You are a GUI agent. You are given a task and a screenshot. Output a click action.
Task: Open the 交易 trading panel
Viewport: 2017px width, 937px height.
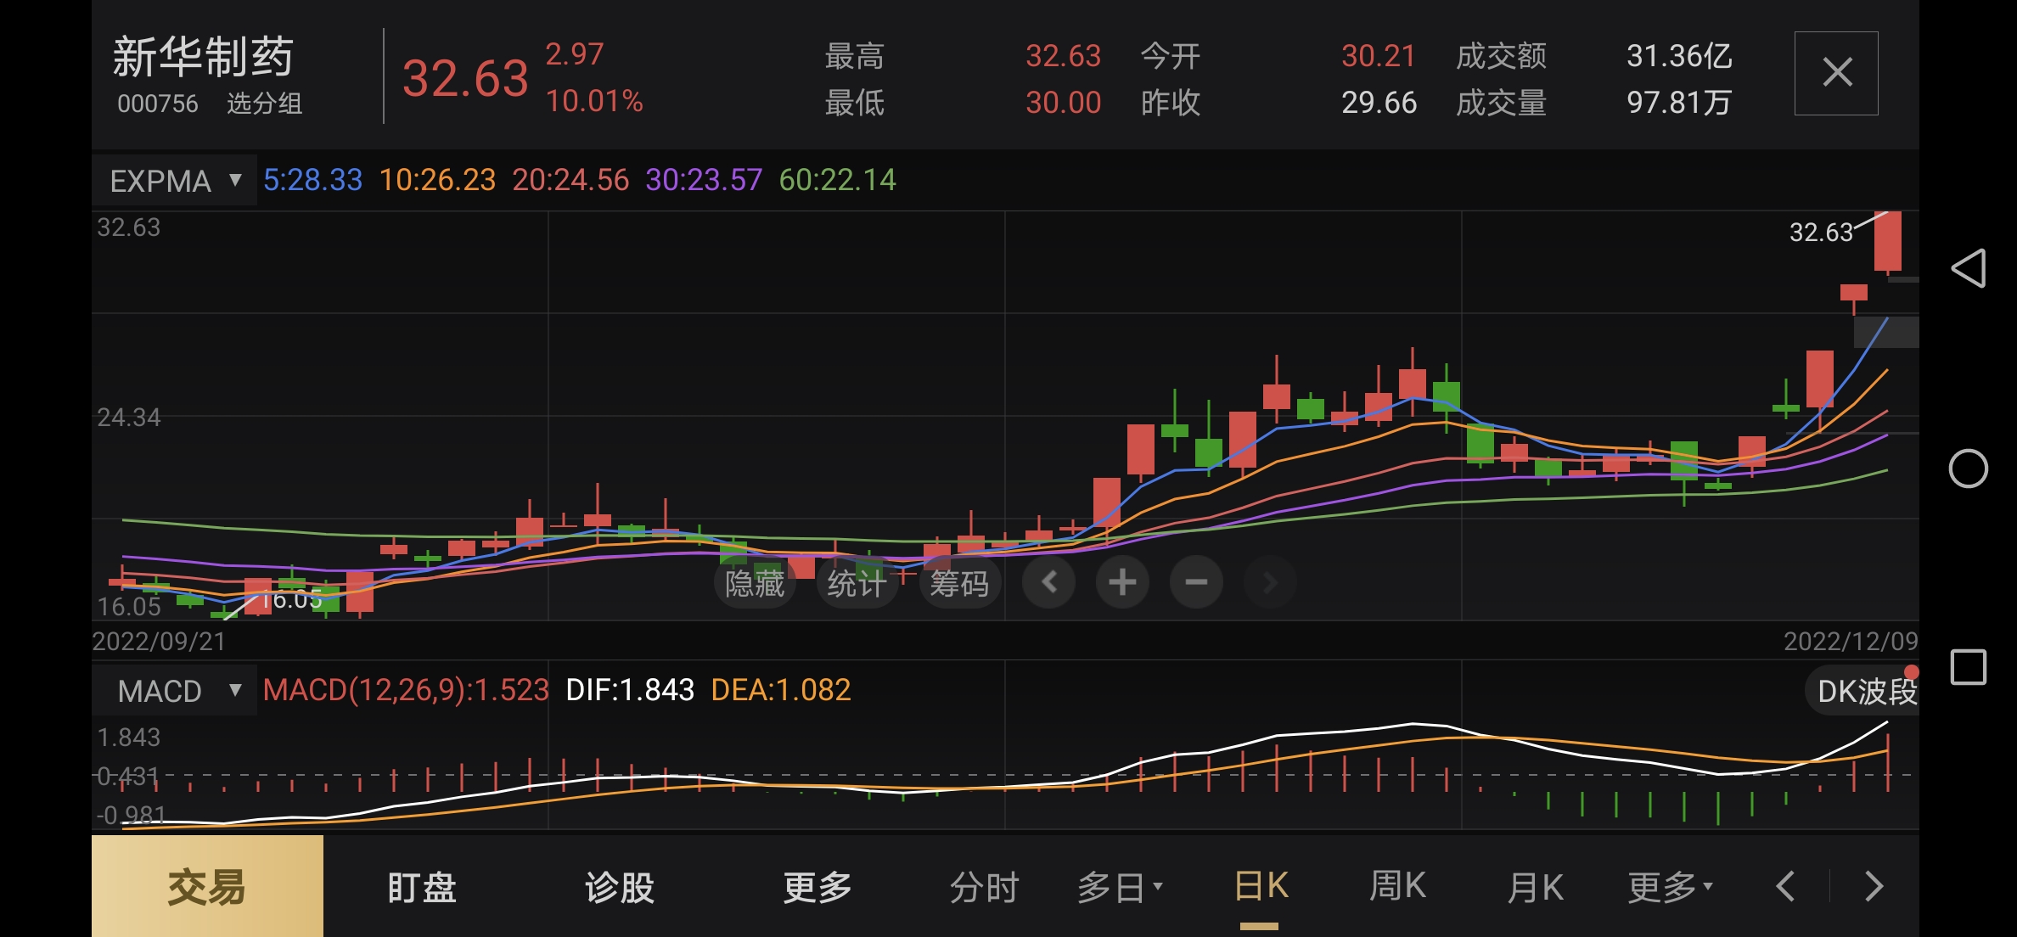pos(206,887)
